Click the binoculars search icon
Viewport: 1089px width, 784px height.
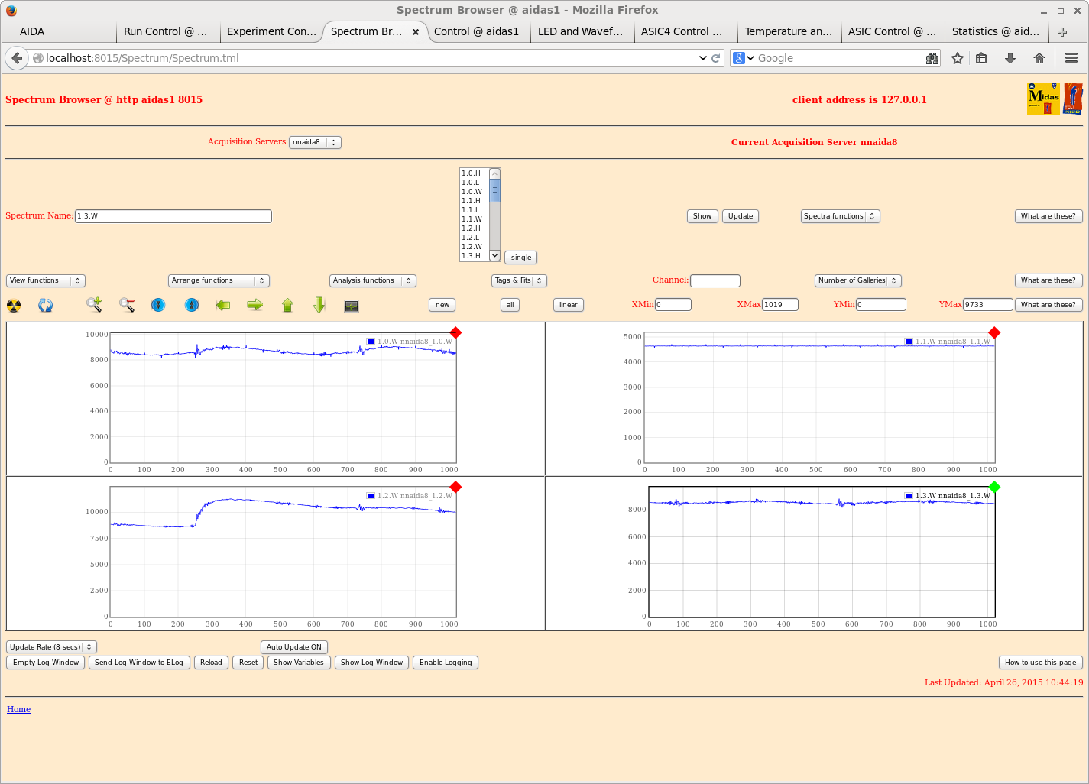click(x=932, y=58)
